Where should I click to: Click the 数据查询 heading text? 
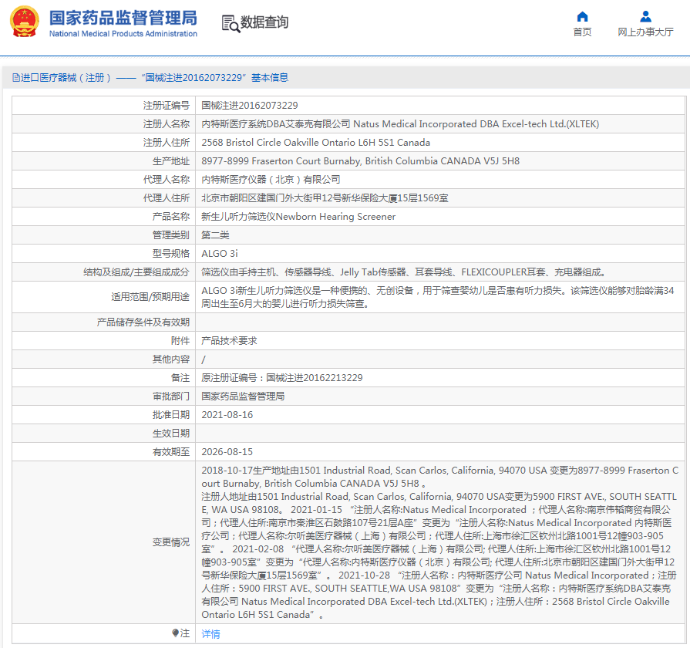point(264,23)
